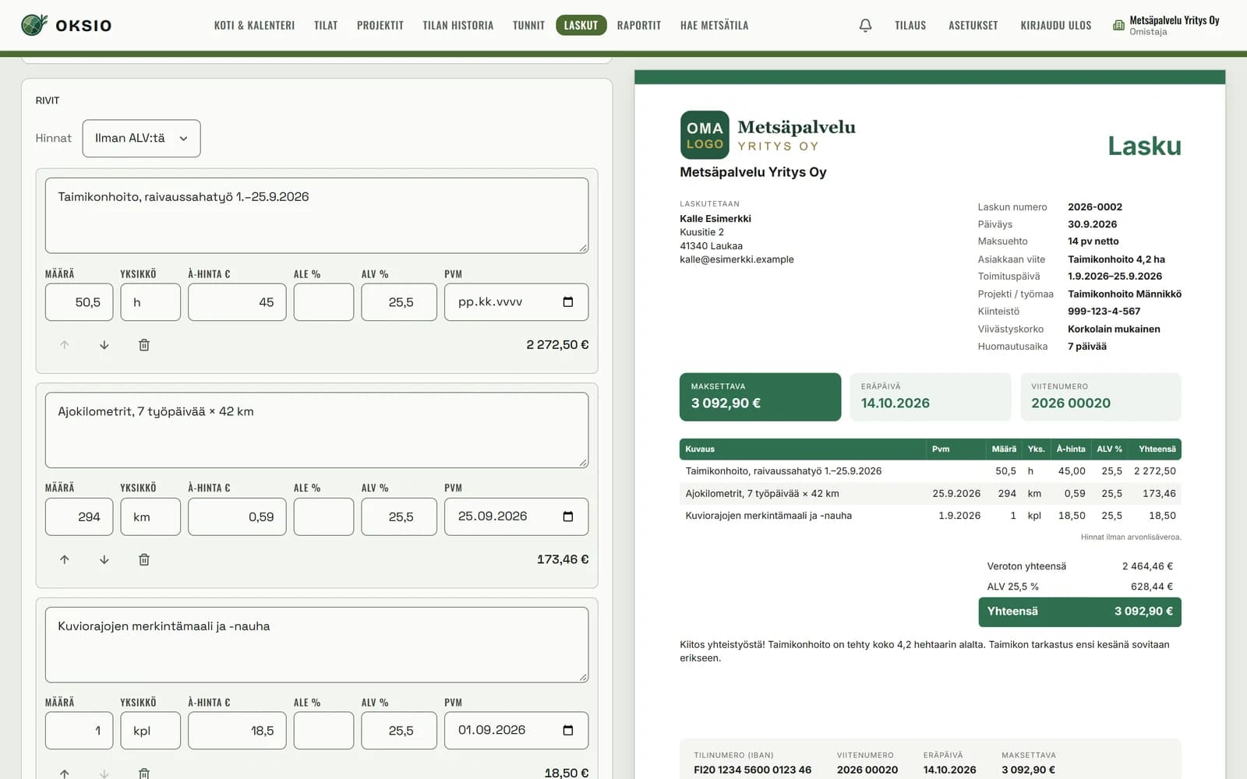The width and height of the screenshot is (1247, 779).
Task: Open Hae metsätila page
Action: (x=714, y=25)
